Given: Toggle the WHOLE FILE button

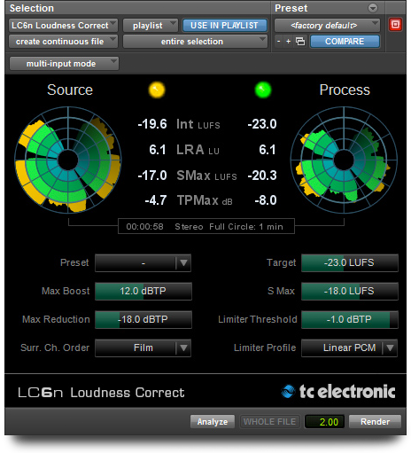Looking at the screenshot, I should pyautogui.click(x=269, y=421).
